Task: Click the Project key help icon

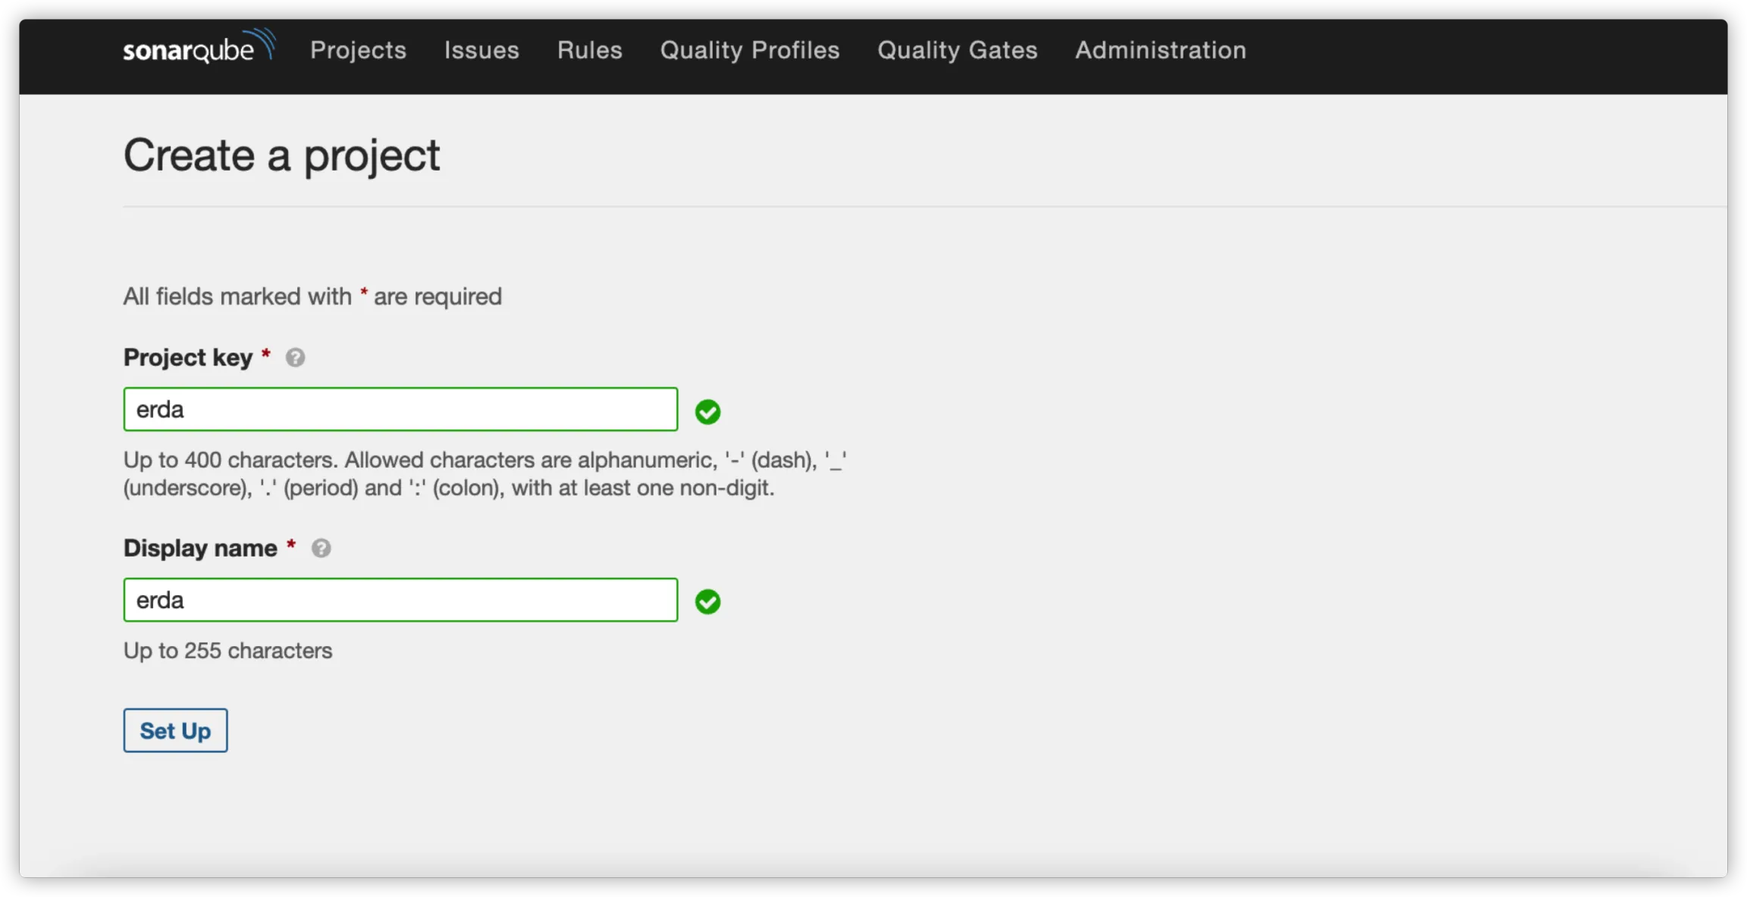Action: [295, 357]
